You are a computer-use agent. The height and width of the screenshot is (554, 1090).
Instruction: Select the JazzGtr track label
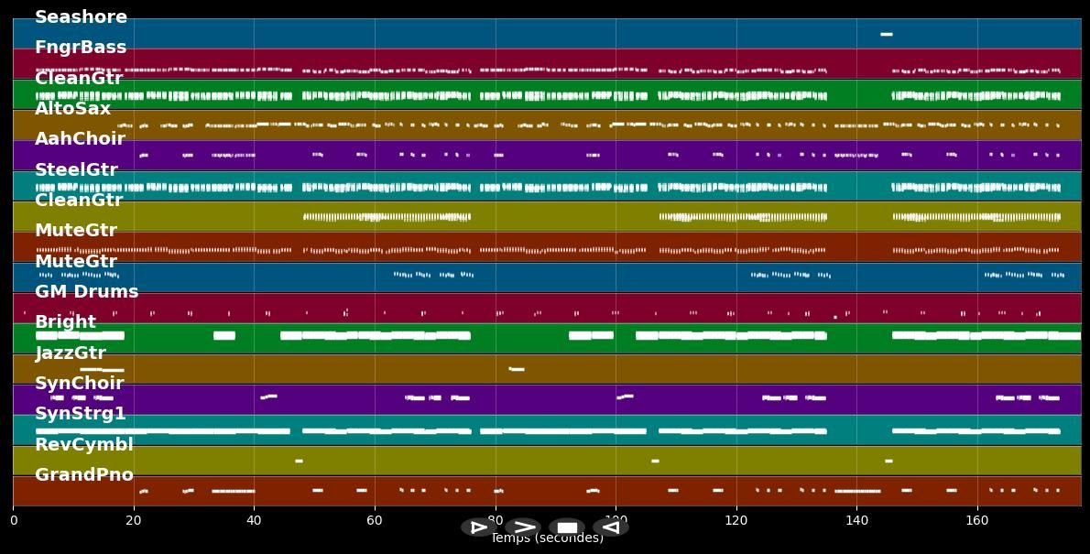pyautogui.click(x=71, y=353)
